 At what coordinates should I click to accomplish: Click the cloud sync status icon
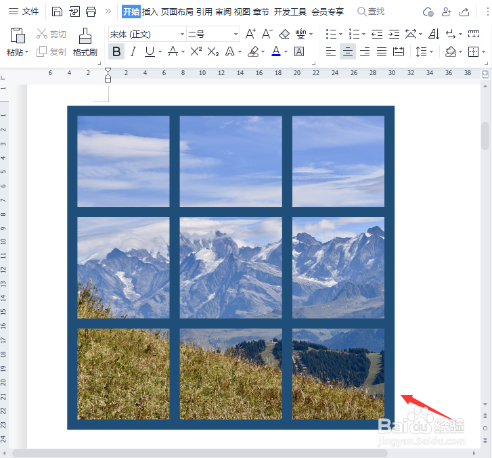tap(428, 12)
